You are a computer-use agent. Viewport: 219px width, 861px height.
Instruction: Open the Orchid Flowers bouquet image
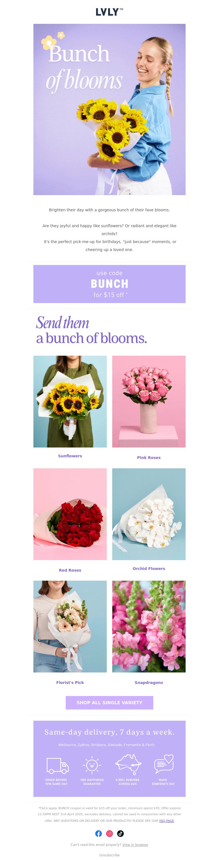(149, 514)
